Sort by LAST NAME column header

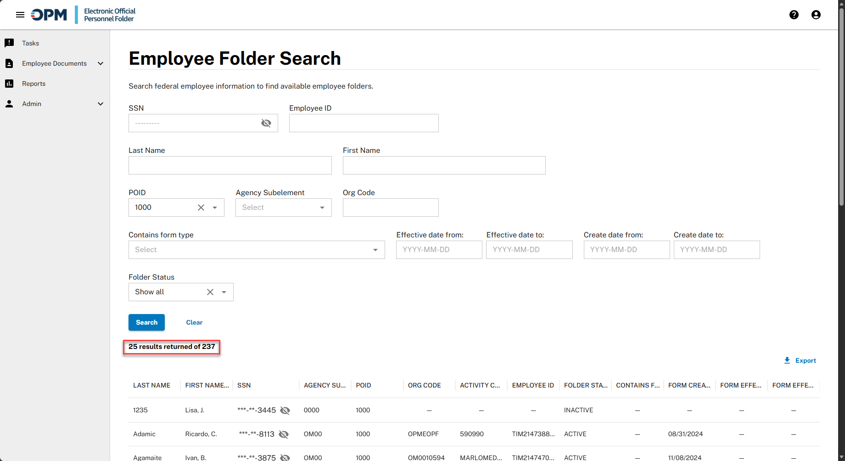click(151, 385)
